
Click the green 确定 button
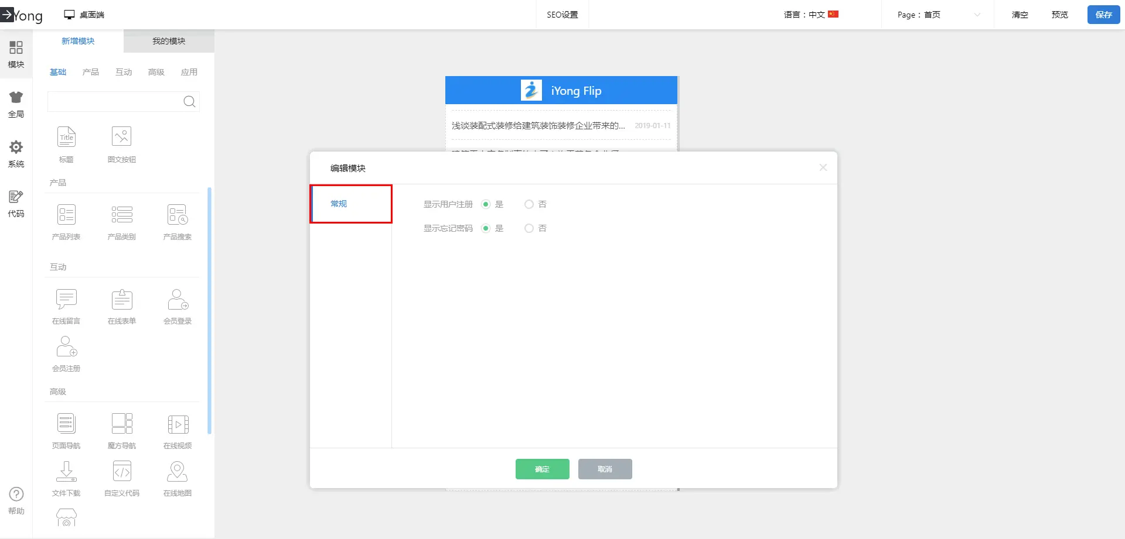click(542, 469)
